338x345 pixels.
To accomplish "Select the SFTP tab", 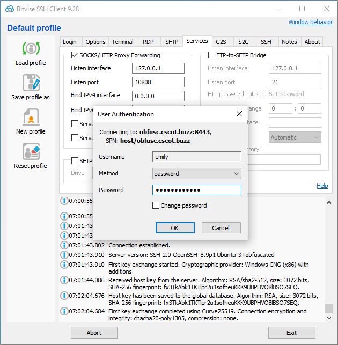I will 172,42.
